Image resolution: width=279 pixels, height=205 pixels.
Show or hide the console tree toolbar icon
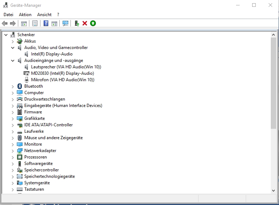[x=24, y=23]
